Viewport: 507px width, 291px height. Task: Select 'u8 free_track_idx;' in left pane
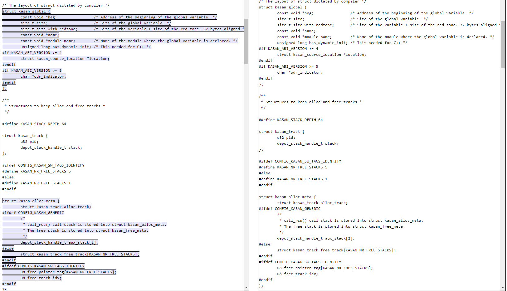point(41,278)
